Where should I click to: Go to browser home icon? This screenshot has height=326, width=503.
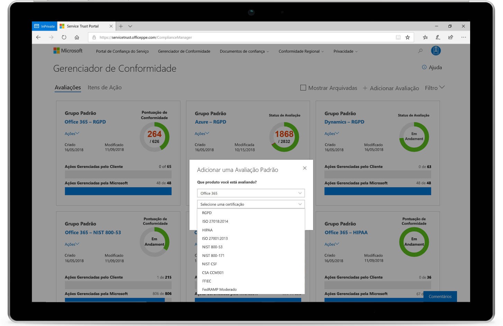tap(77, 37)
